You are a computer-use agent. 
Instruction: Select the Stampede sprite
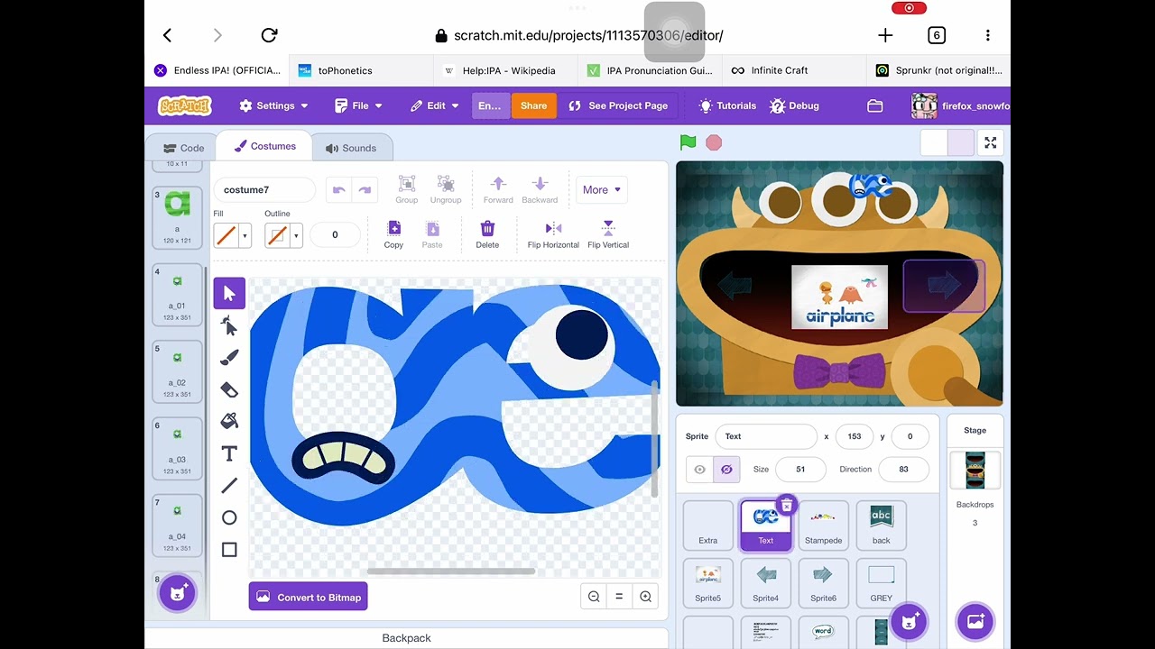coord(823,526)
